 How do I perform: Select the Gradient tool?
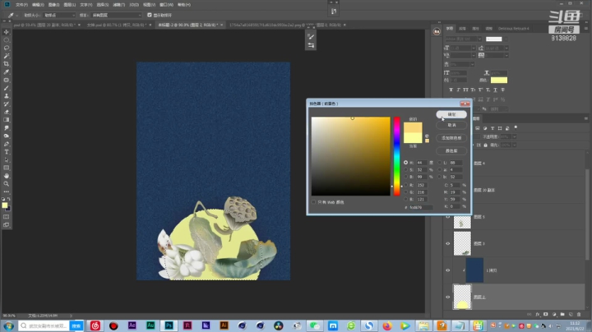point(7,120)
